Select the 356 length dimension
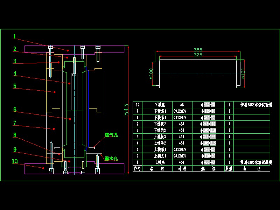 pos(198,50)
